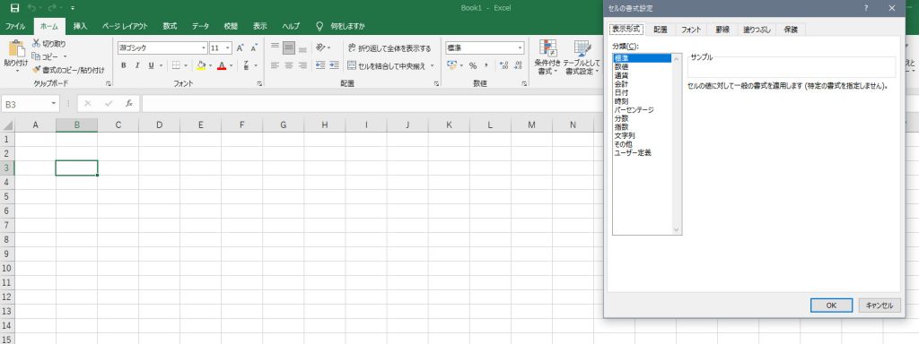The image size is (919, 344).
Task: Click the Decrease Indent icon
Action: pyautogui.click(x=320, y=65)
